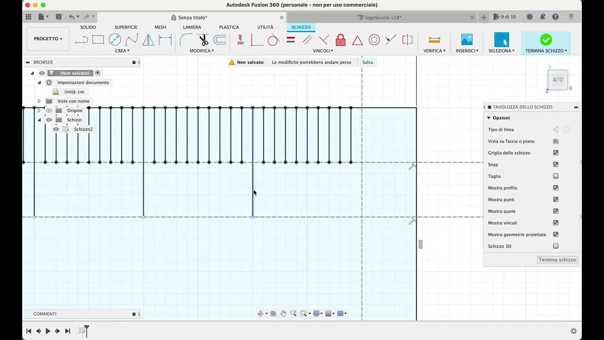Click the Salva link in warning
This screenshot has width=604, height=340.
point(368,62)
